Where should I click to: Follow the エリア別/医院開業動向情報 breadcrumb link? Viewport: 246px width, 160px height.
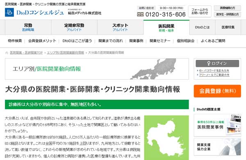(66, 53)
